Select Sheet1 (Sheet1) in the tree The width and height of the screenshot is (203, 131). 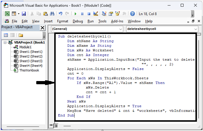click(31, 52)
